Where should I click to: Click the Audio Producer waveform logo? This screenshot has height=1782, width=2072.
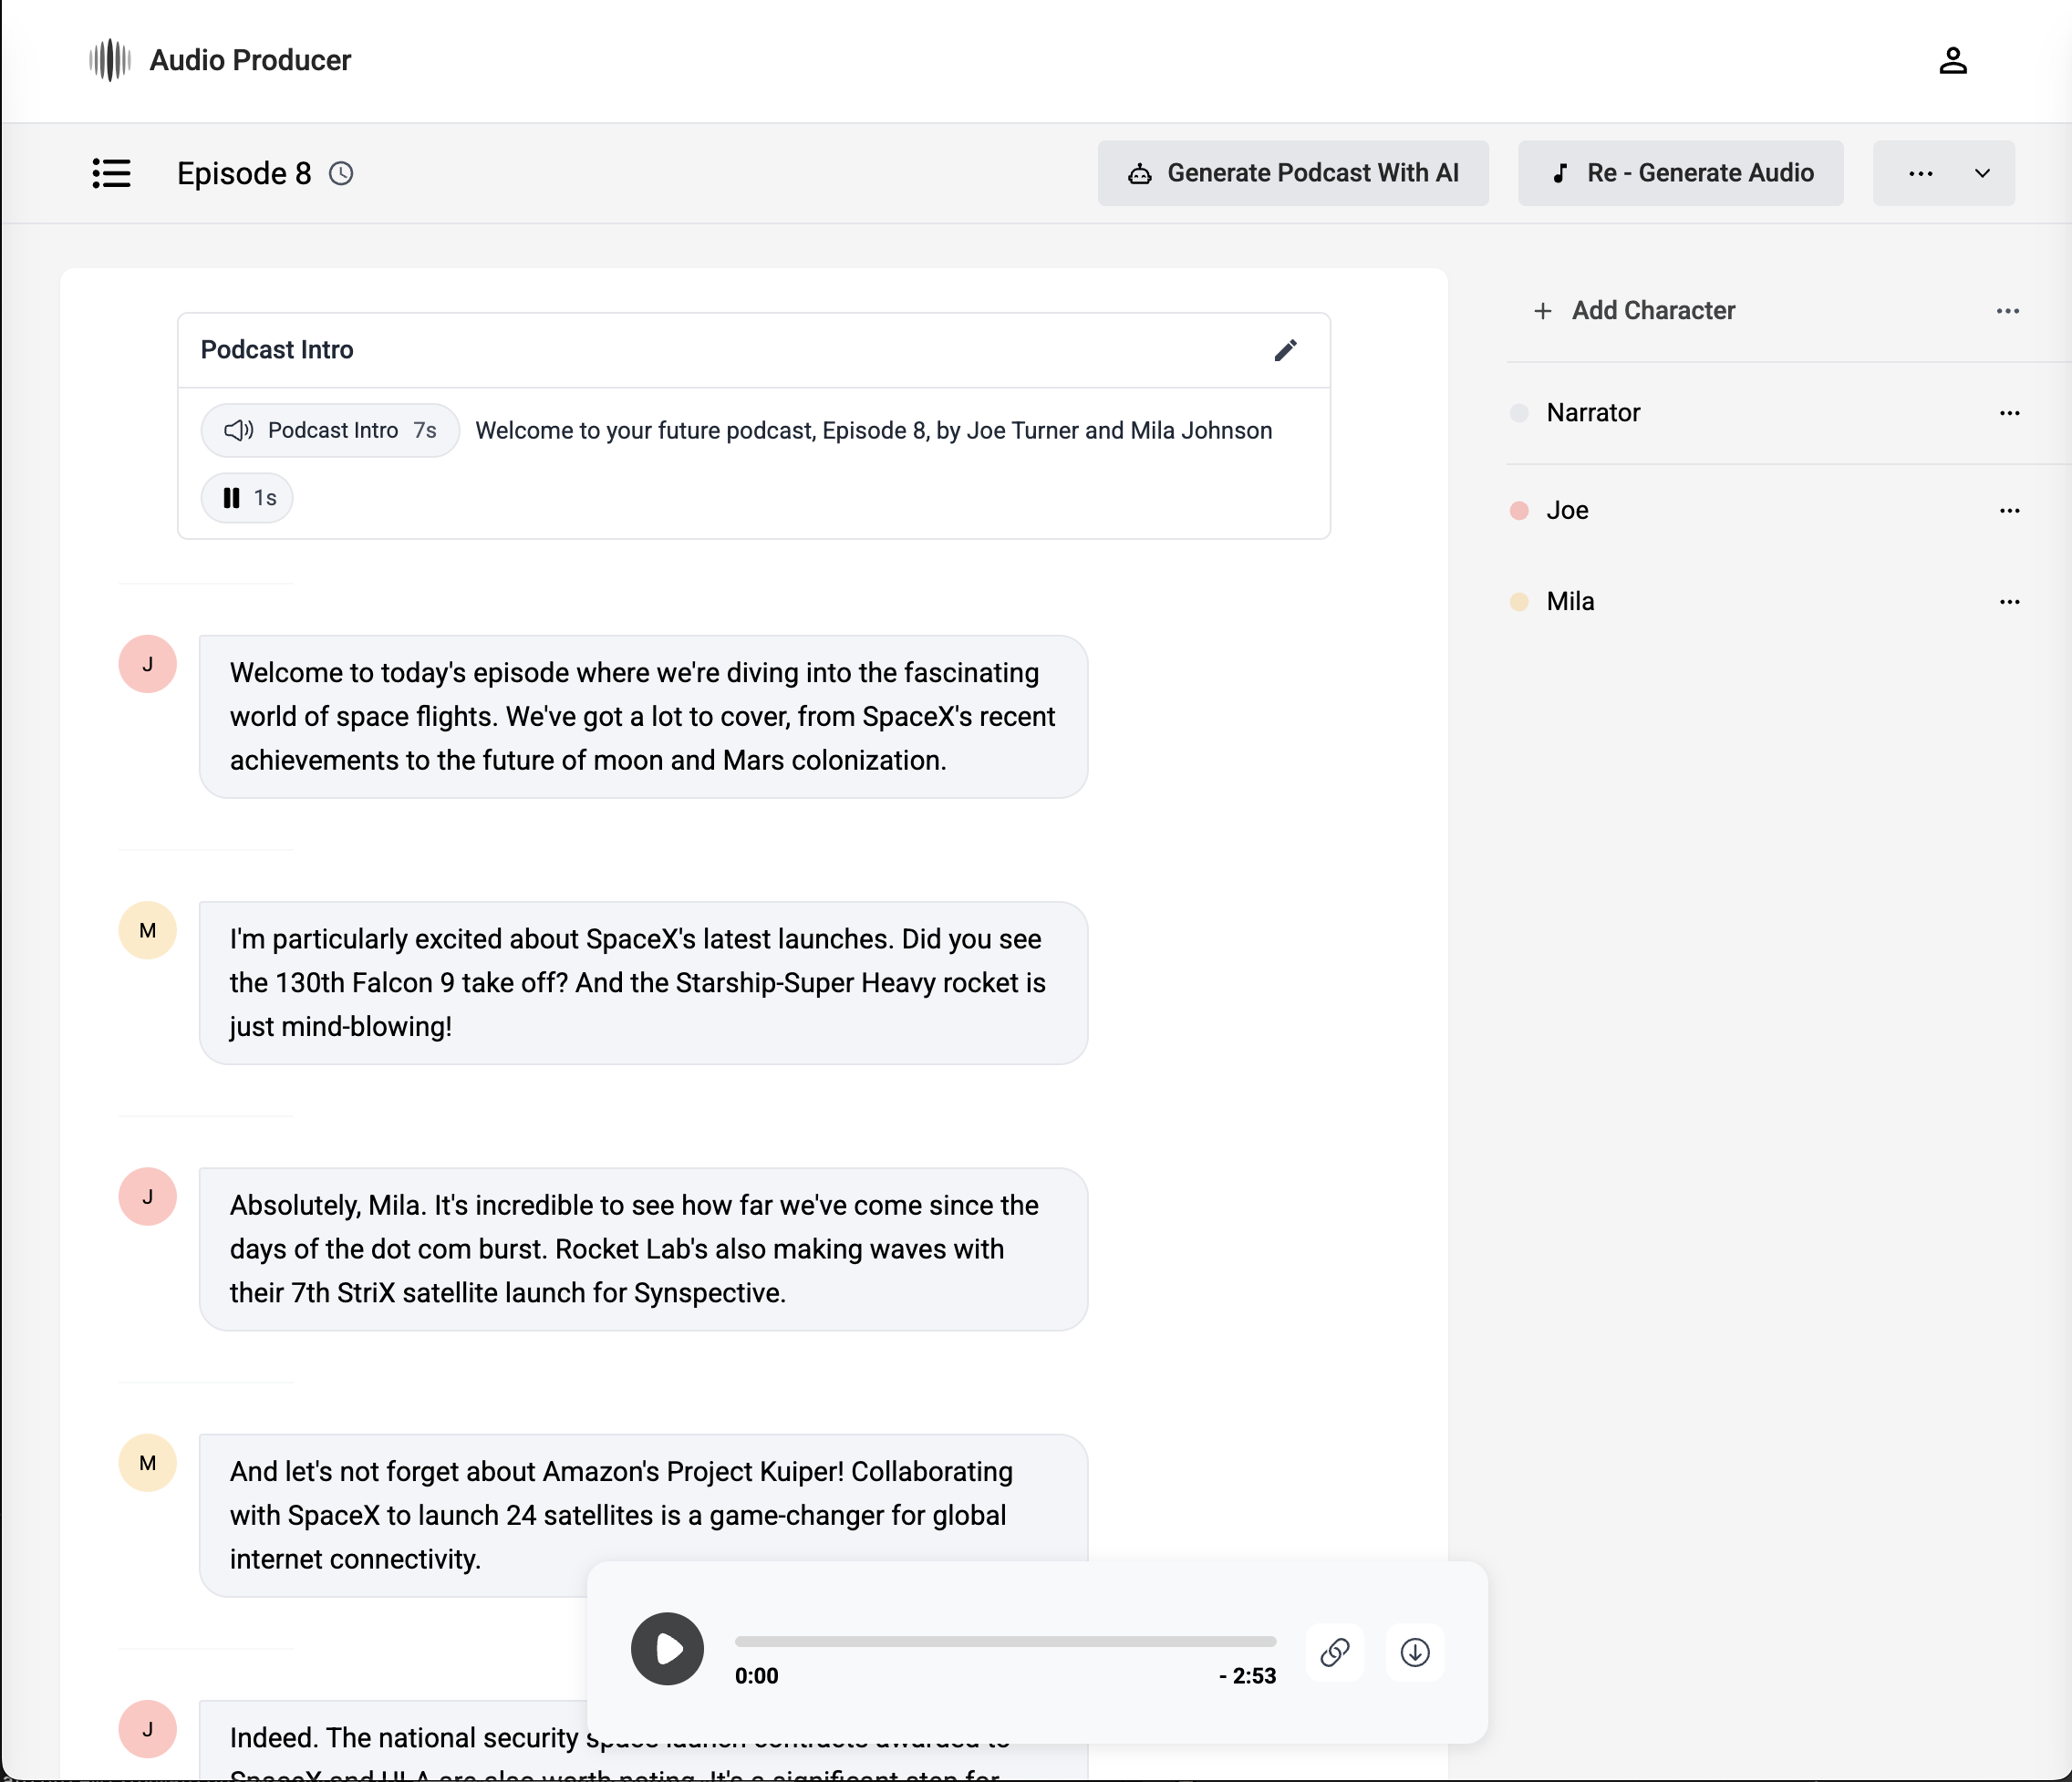(x=109, y=59)
